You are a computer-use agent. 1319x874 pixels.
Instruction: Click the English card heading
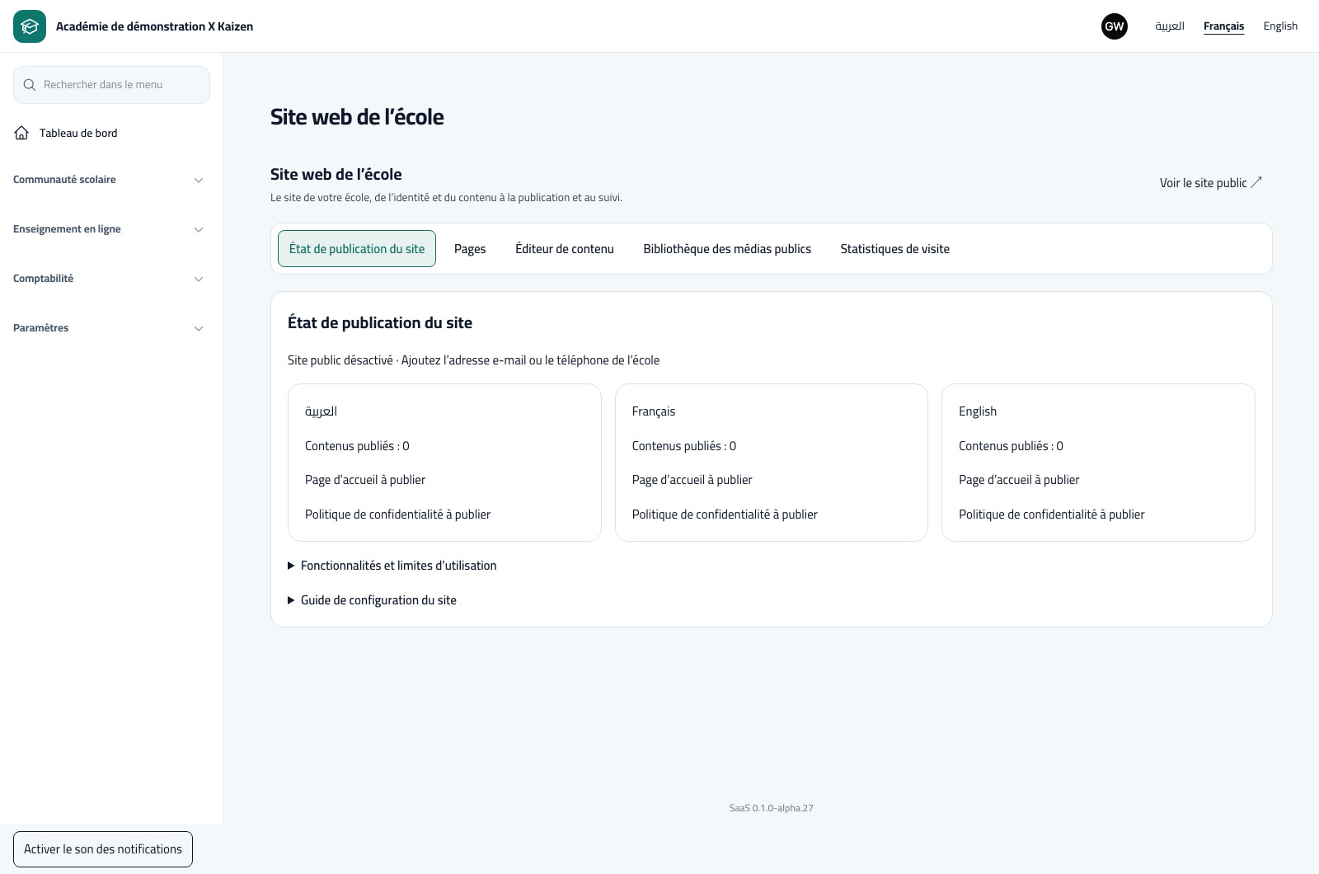pyautogui.click(x=978, y=411)
